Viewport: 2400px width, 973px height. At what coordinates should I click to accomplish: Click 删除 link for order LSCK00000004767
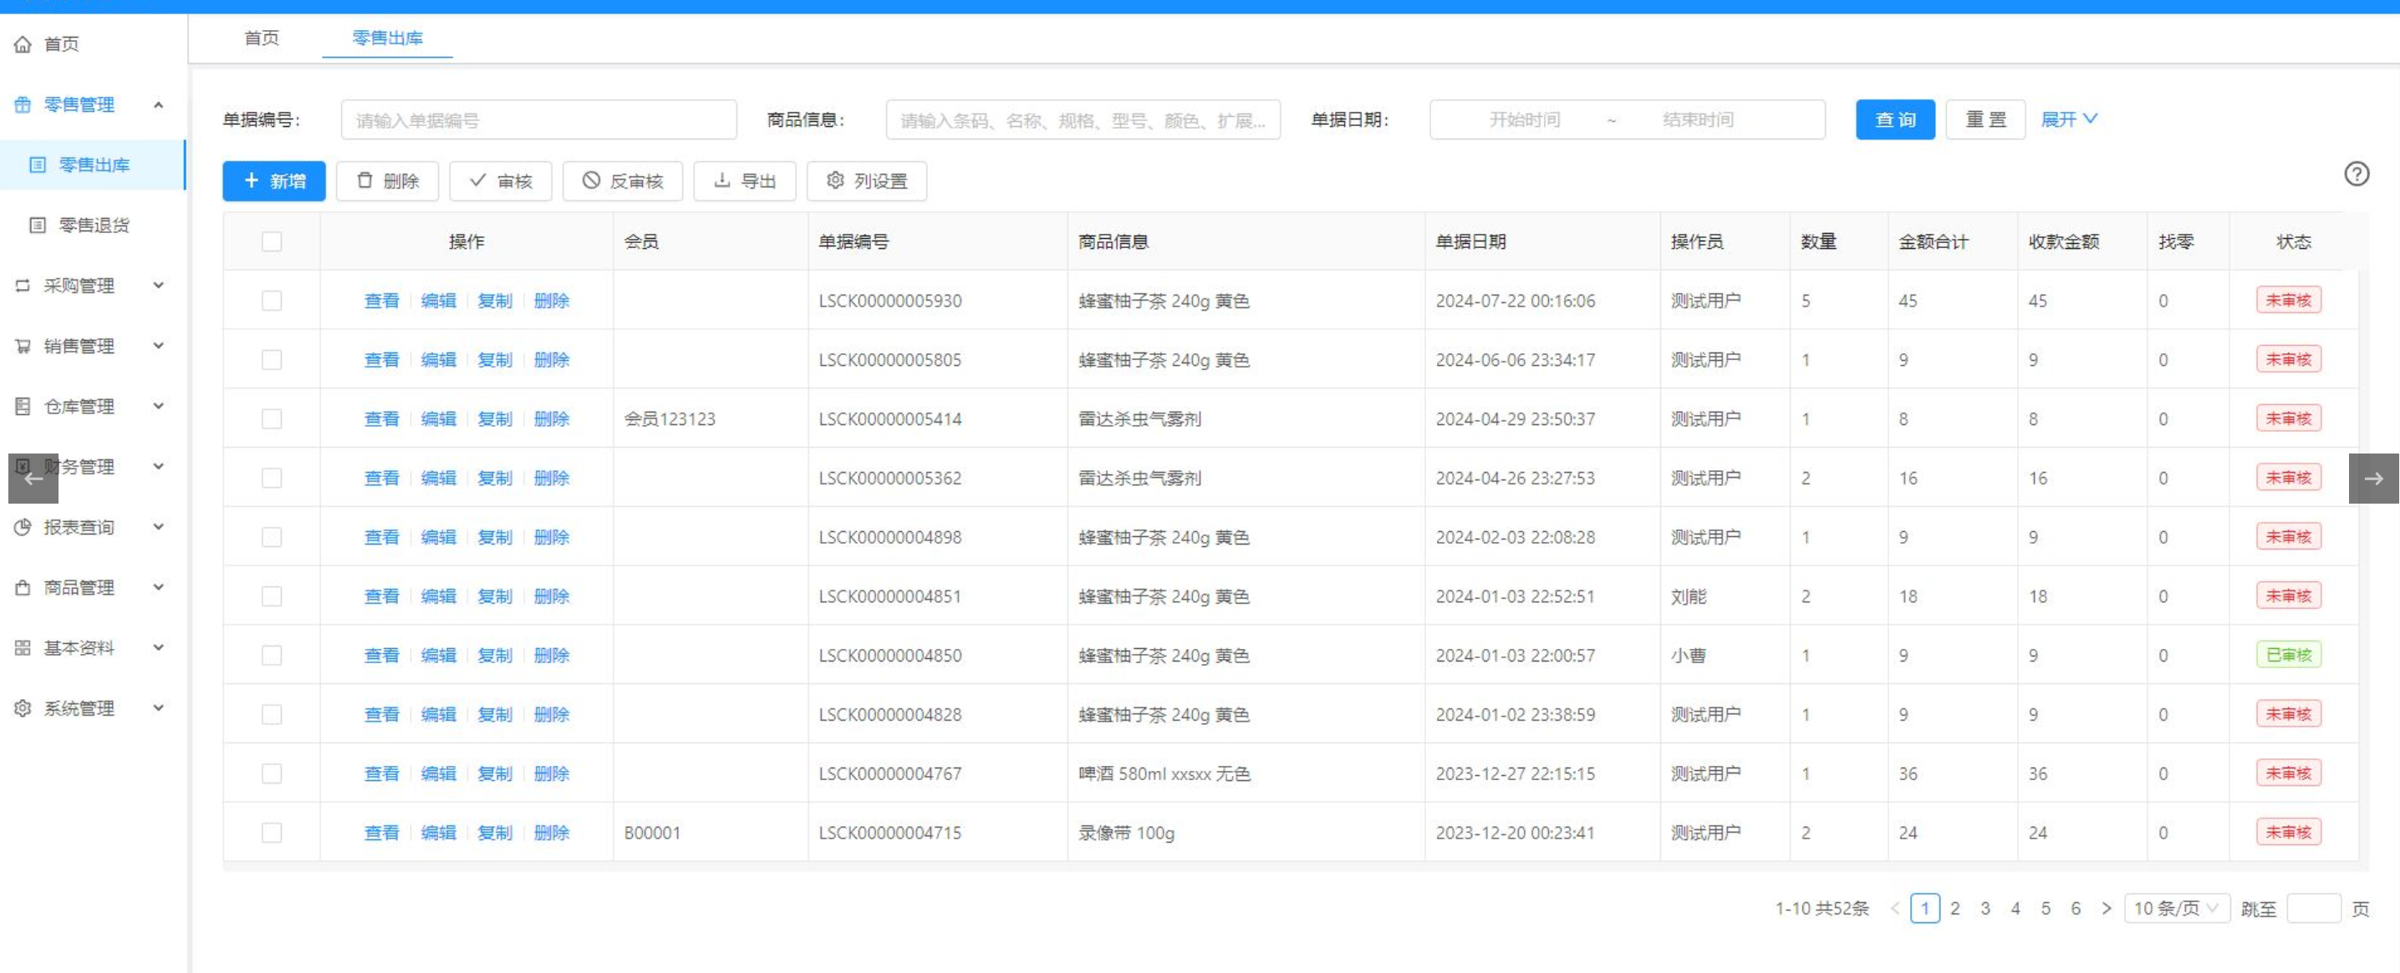point(552,773)
